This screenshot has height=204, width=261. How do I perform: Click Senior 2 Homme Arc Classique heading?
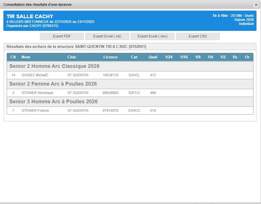[54, 66]
